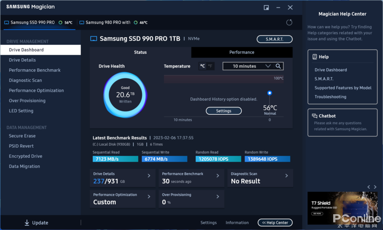The image size is (383, 230).
Task: Click the Chatbot speech bubble icon
Action: pos(315,116)
